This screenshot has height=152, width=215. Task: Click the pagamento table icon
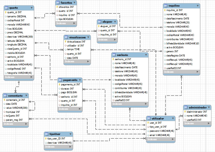(x=60, y=80)
